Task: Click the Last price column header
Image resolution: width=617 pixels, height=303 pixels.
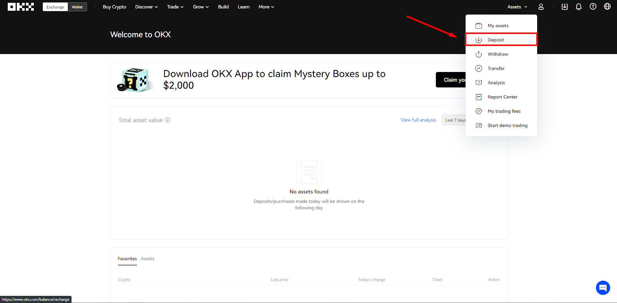Action: click(280, 280)
